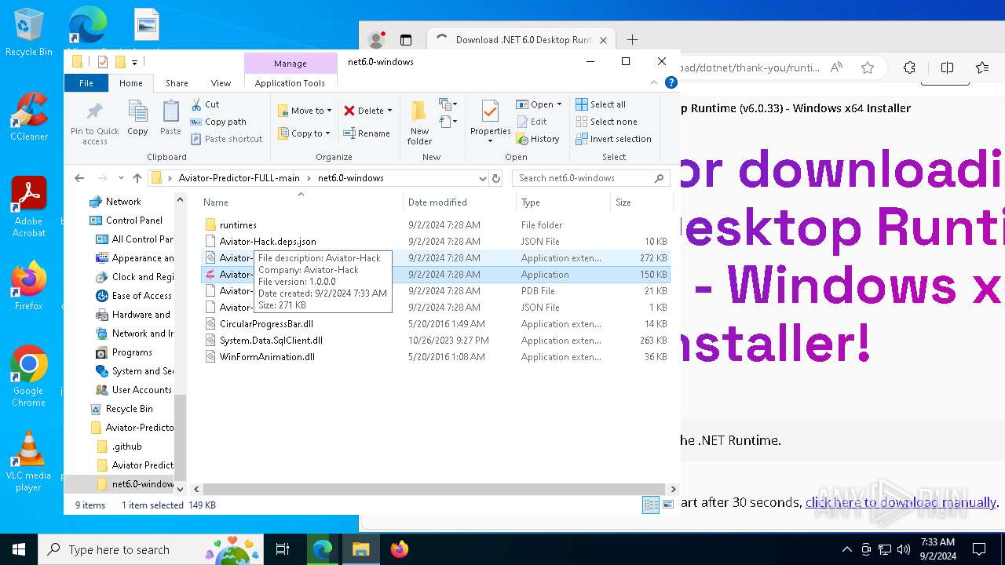Click the Search net6.0-windows box

tap(592, 178)
